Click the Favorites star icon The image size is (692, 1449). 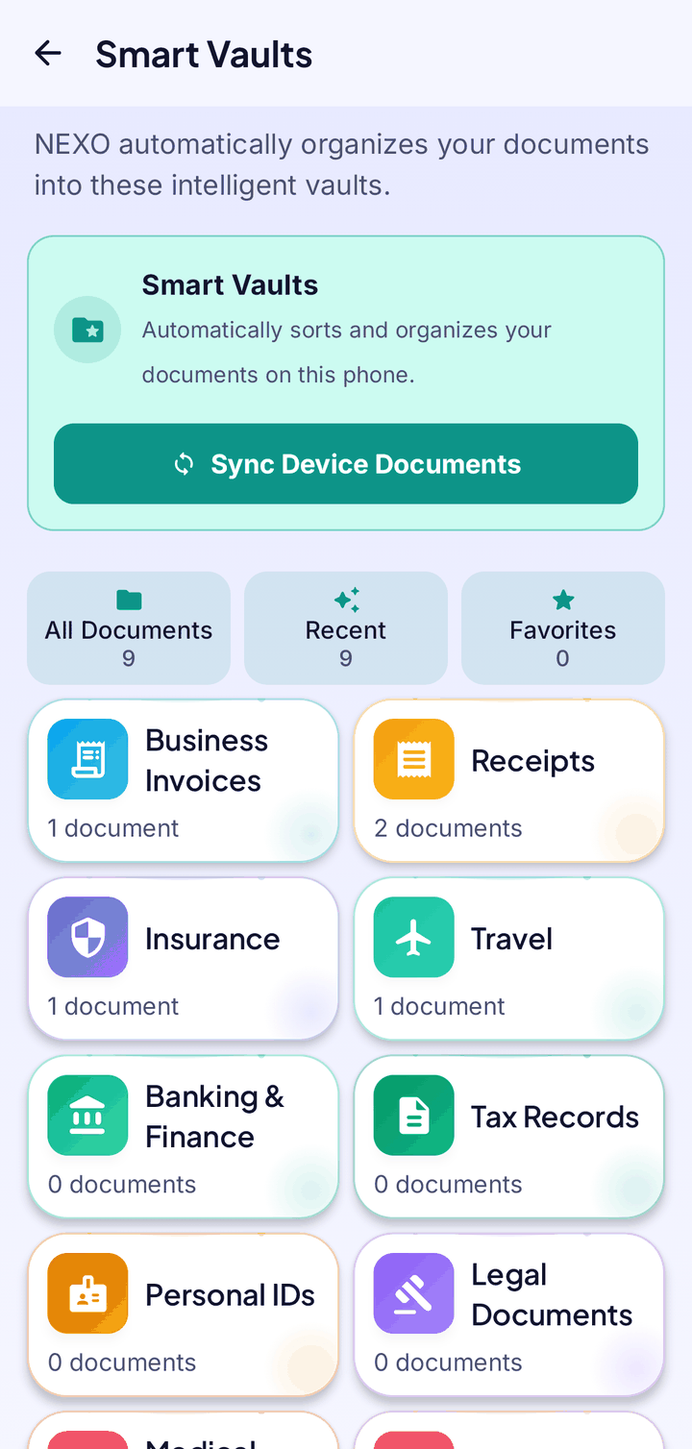pos(563,601)
